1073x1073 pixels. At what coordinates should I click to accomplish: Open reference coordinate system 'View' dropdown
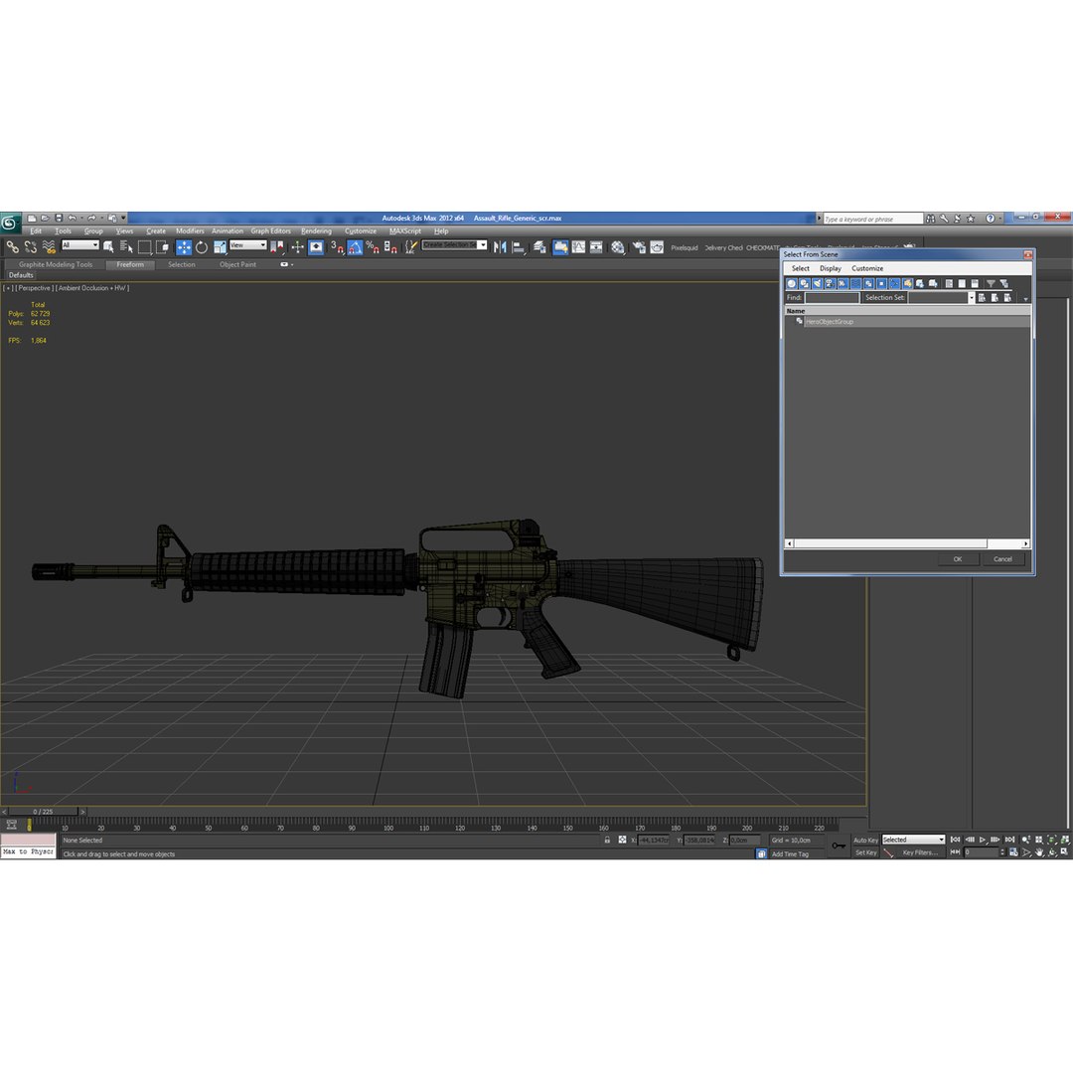coord(247,245)
